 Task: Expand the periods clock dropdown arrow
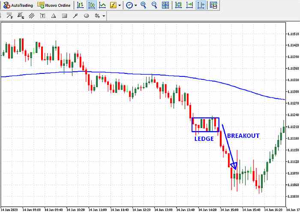pyautogui.click(x=136, y=5)
